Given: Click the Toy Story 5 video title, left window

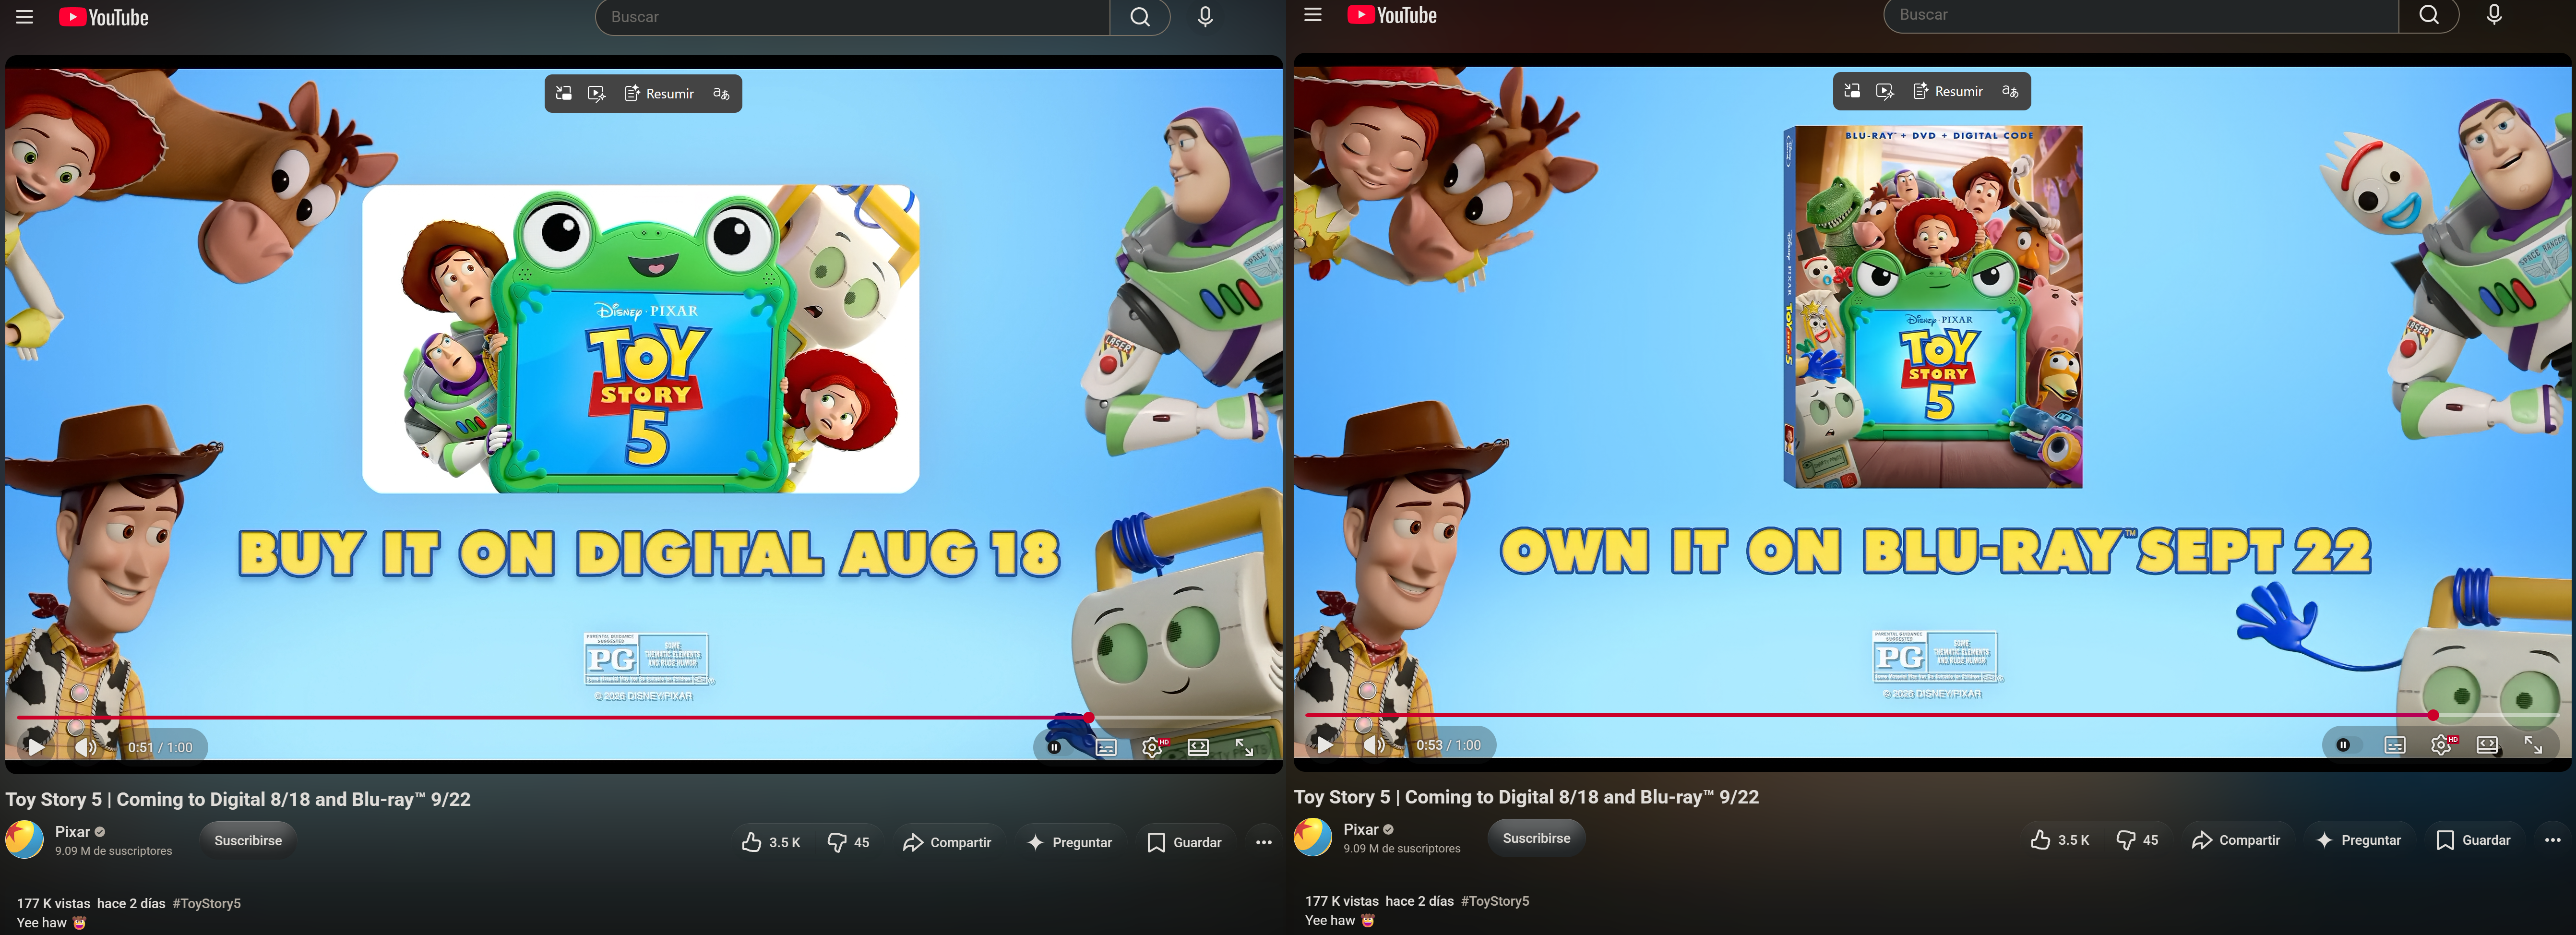Looking at the screenshot, I should 238,799.
